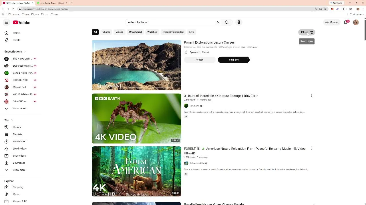Select the Watched filter chip

coord(152,32)
